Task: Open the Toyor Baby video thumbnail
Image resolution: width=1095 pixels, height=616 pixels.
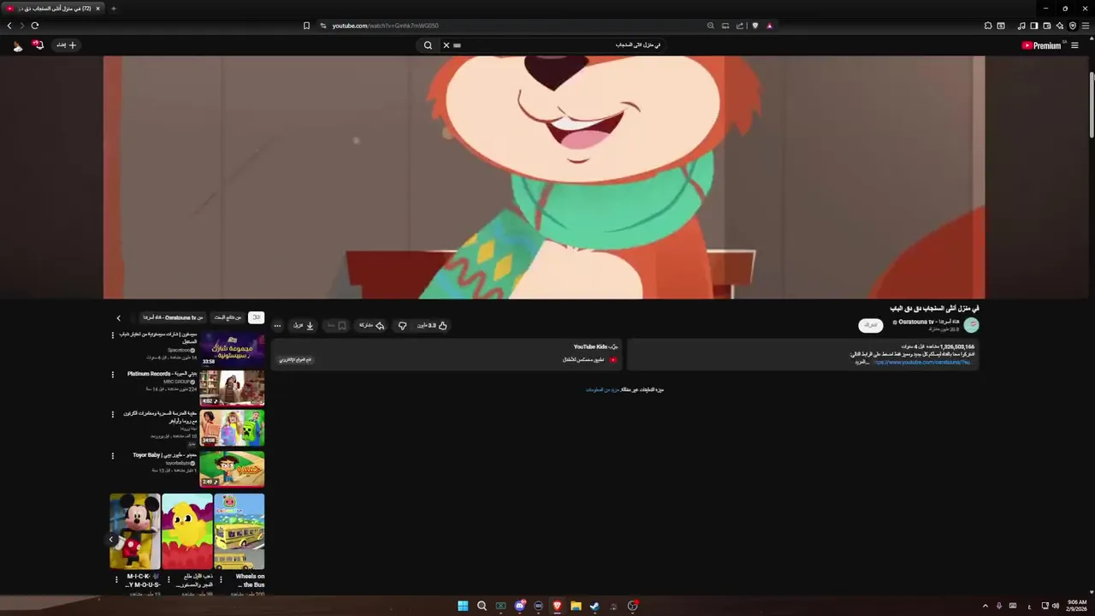Action: point(232,469)
